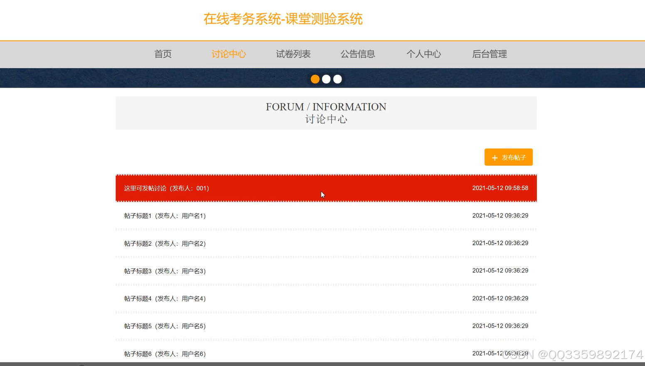
Task: Open post 帖子标题3 by 用户名3
Action: click(x=326, y=271)
